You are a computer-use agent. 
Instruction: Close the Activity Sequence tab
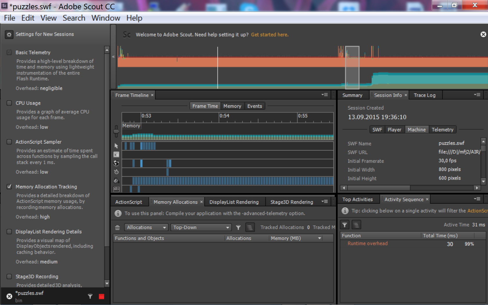pos(427,199)
